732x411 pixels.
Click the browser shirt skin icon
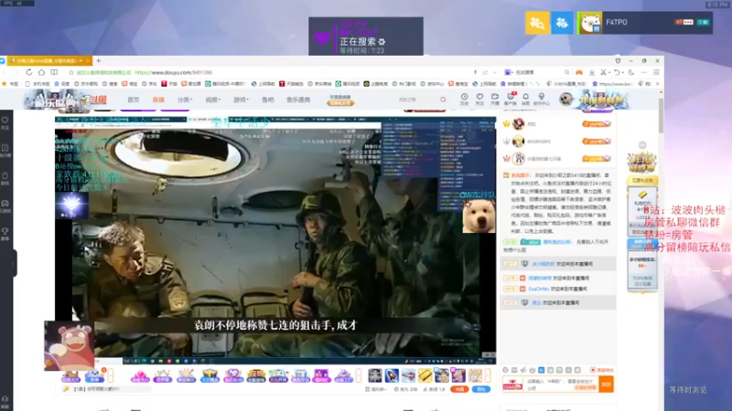pyautogui.click(x=618, y=60)
